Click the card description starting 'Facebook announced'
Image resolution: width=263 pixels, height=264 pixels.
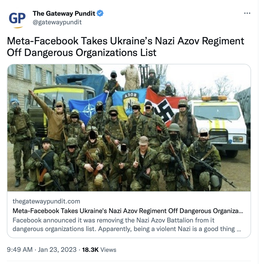(x=127, y=224)
